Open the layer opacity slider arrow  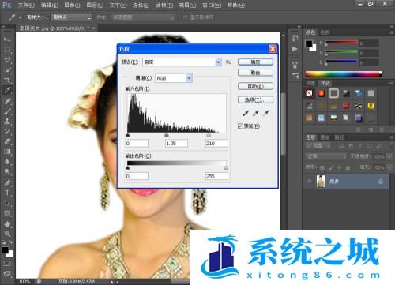[x=389, y=156]
